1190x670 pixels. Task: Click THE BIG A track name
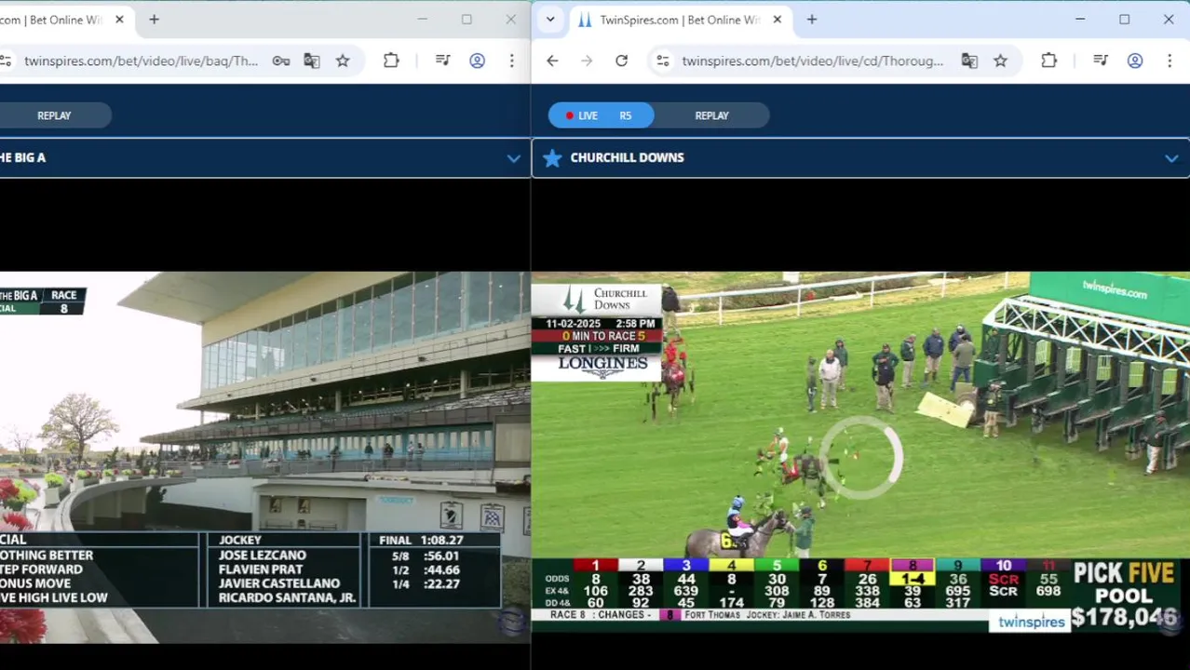[x=22, y=158]
